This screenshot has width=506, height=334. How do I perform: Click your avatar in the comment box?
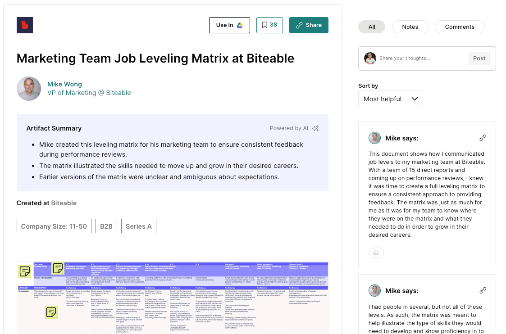(370, 59)
